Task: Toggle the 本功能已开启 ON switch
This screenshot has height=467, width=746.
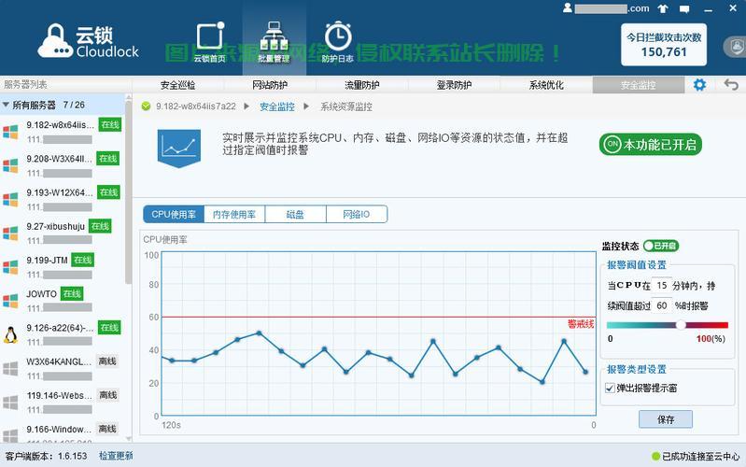Action: click(x=651, y=144)
